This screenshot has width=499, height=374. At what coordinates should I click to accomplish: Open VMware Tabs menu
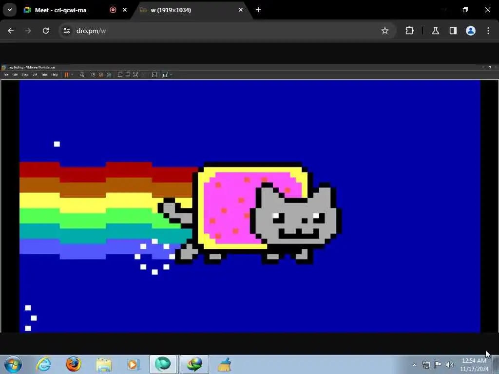coord(44,75)
